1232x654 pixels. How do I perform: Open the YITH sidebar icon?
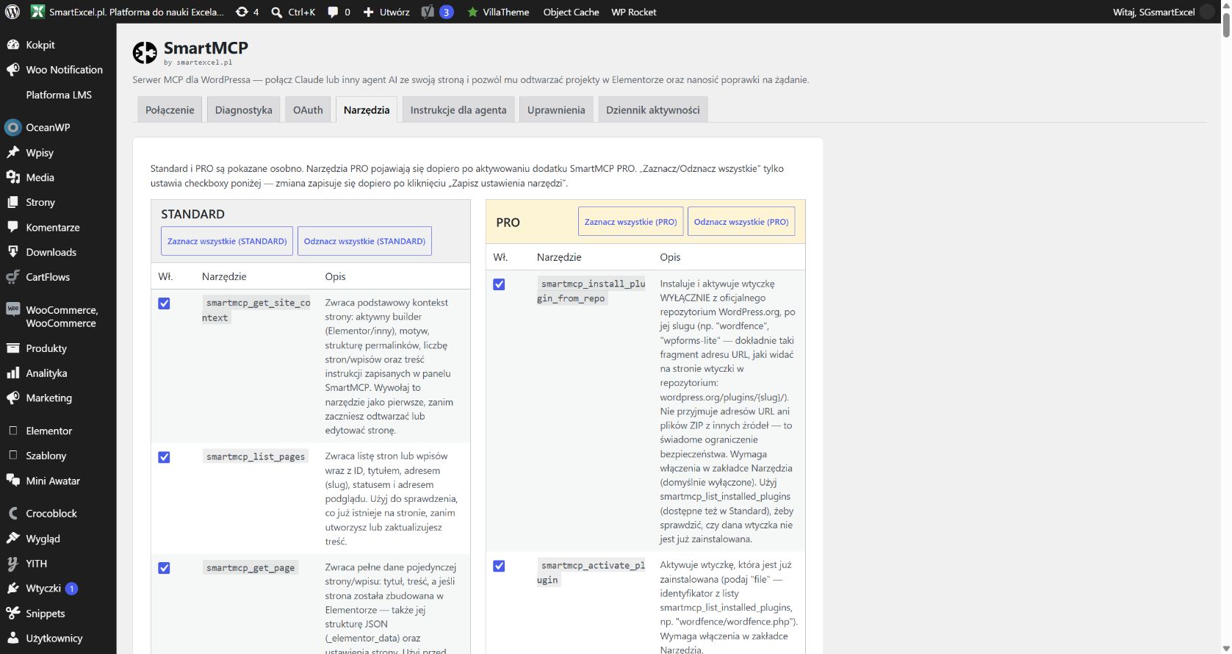tap(12, 564)
